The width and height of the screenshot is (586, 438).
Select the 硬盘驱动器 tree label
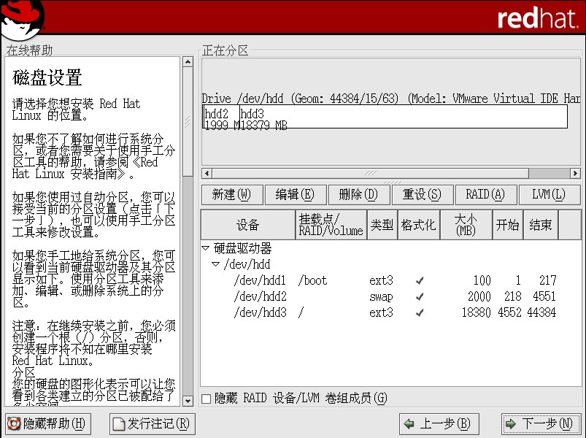[x=242, y=247]
